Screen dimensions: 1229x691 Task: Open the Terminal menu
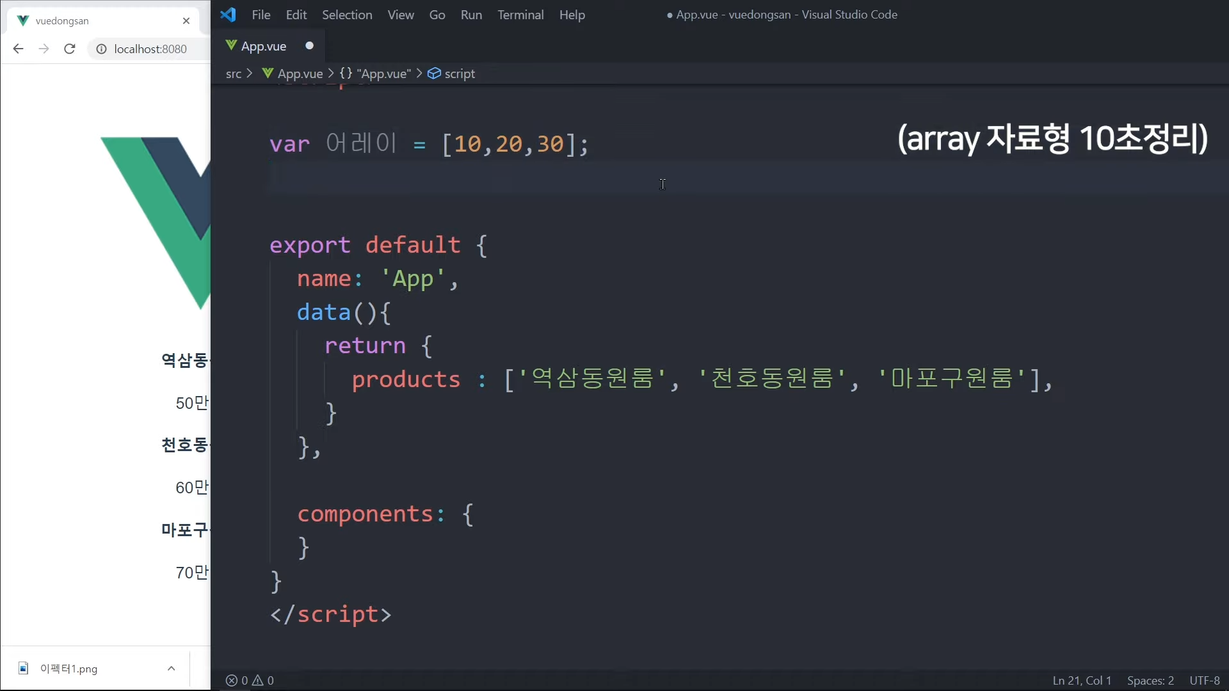tap(520, 15)
